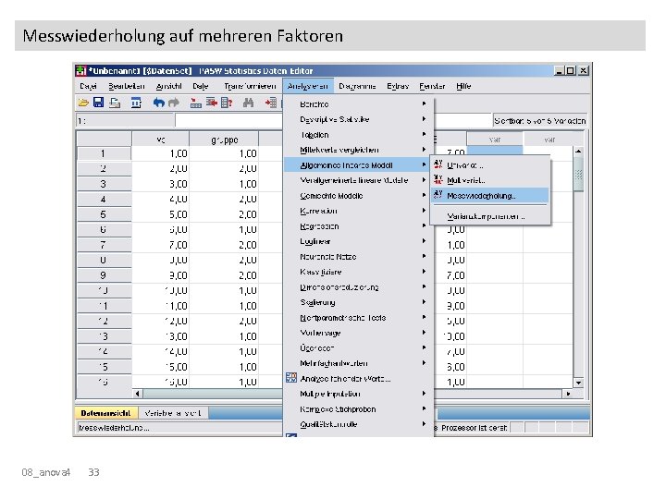
Task: Click the Save floppy disk icon
Action: pyautogui.click(x=99, y=103)
